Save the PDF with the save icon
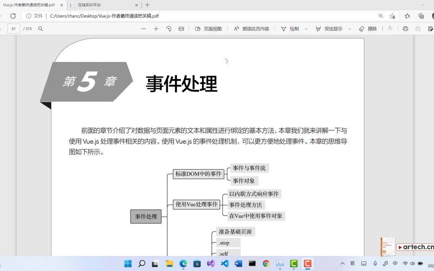This screenshot has height=271, width=434. 418,29
